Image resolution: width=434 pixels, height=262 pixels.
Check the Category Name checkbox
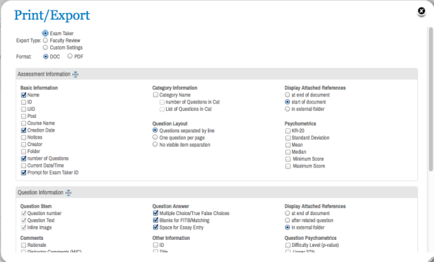tap(156, 95)
